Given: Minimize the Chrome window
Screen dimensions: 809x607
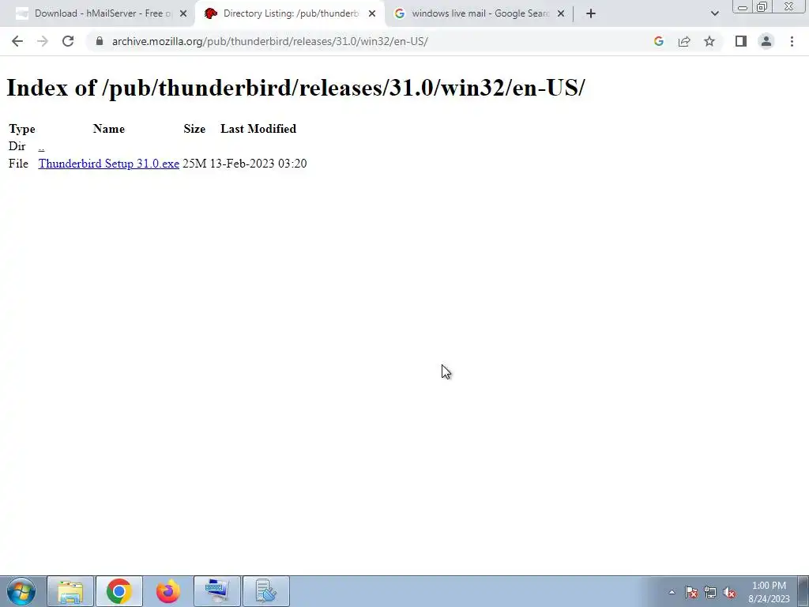Looking at the screenshot, I should coord(743,6).
